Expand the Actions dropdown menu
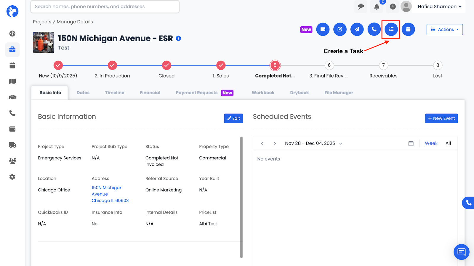The height and width of the screenshot is (266, 474). coord(444,30)
